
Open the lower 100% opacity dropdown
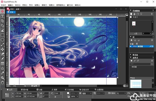pyautogui.click(x=74, y=96)
